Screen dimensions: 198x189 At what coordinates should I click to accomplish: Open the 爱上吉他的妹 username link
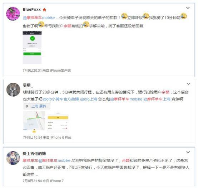point(34,153)
